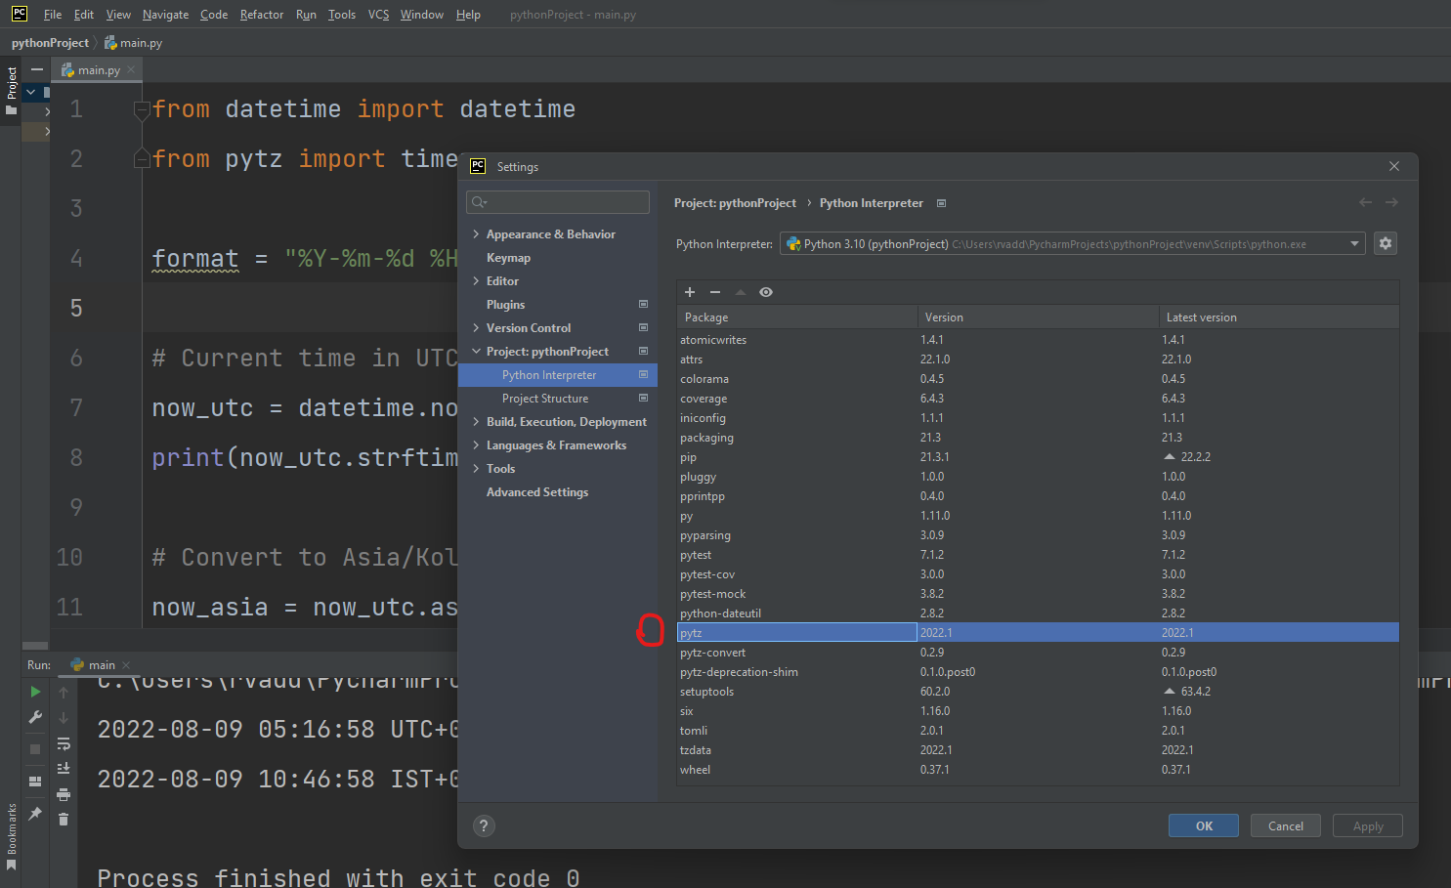Open the Project tool window sidebar tab
The width and height of the screenshot is (1451, 888).
[x=11, y=90]
